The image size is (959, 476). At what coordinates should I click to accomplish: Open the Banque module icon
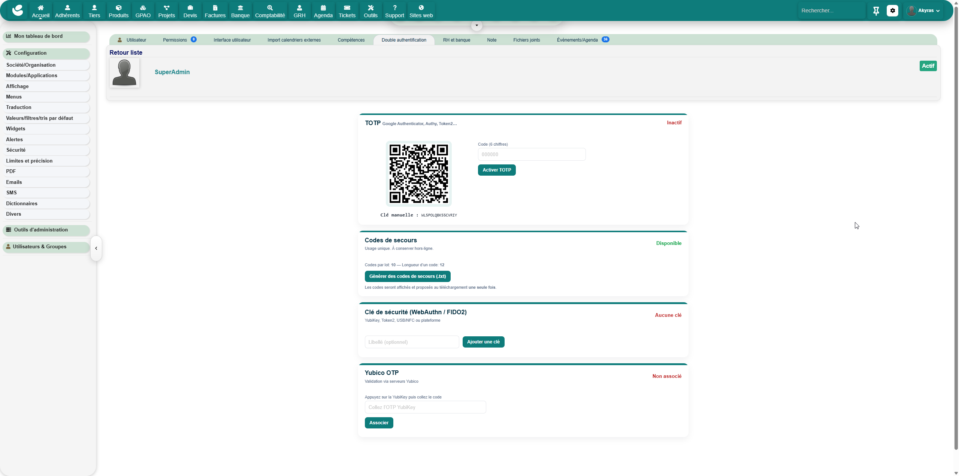[x=240, y=8]
